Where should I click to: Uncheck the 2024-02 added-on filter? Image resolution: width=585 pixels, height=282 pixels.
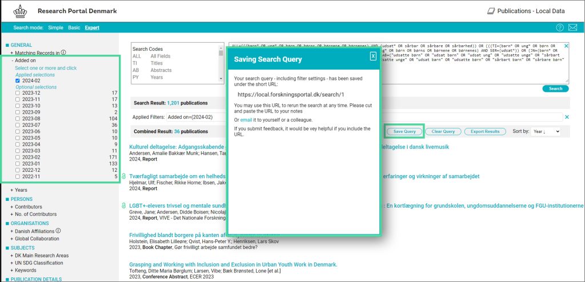18,81
